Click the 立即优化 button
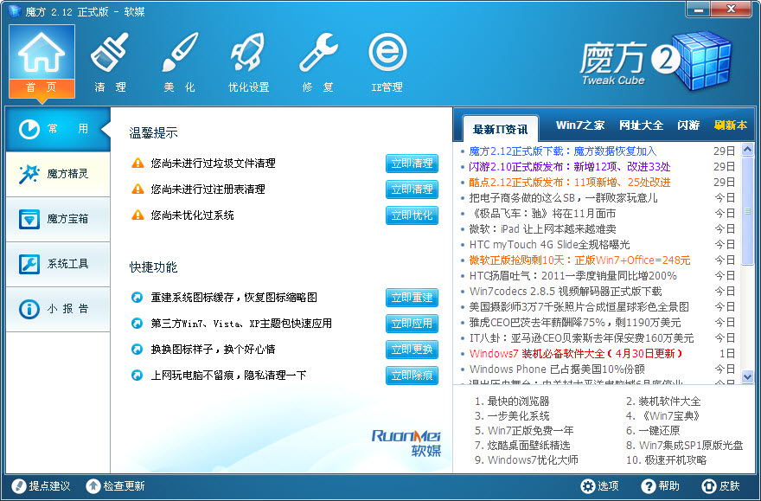Screen dimensions: 761x501 (412, 215)
